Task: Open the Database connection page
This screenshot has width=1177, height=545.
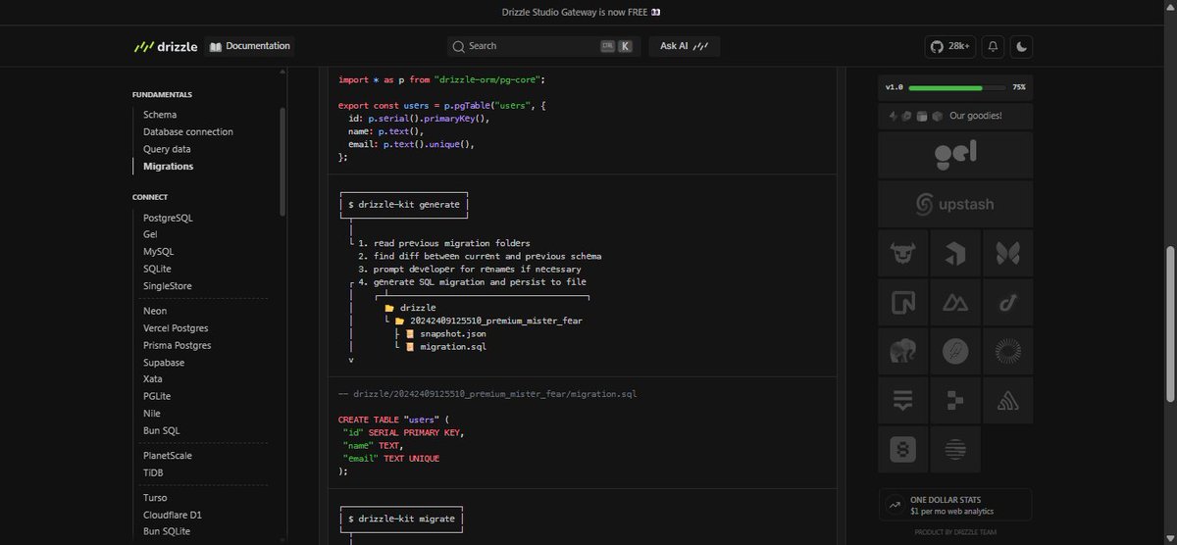Action: (x=188, y=132)
